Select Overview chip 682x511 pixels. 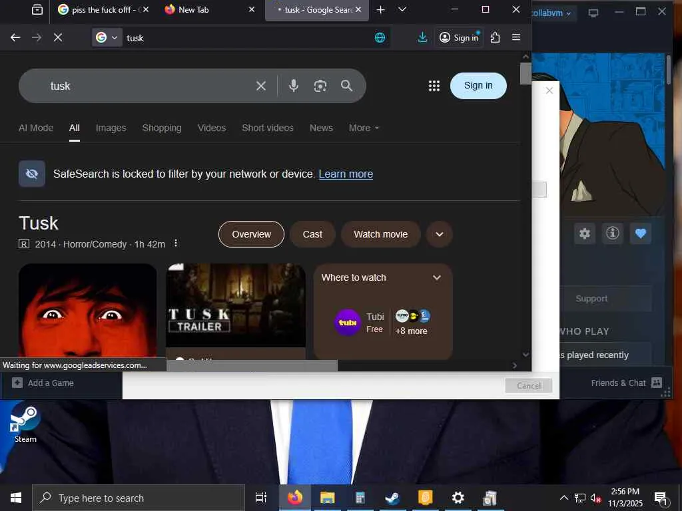click(251, 234)
